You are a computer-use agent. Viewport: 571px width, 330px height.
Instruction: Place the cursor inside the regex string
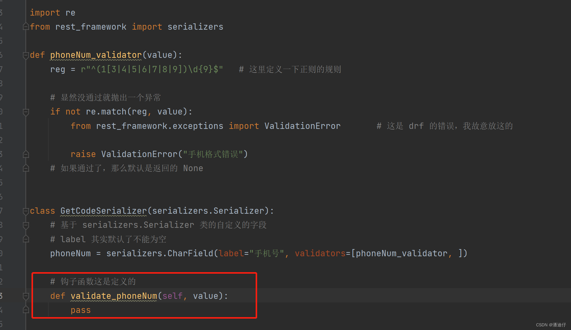[x=150, y=69]
